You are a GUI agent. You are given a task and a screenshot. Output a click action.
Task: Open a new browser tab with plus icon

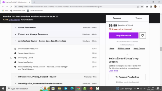point(34,2)
